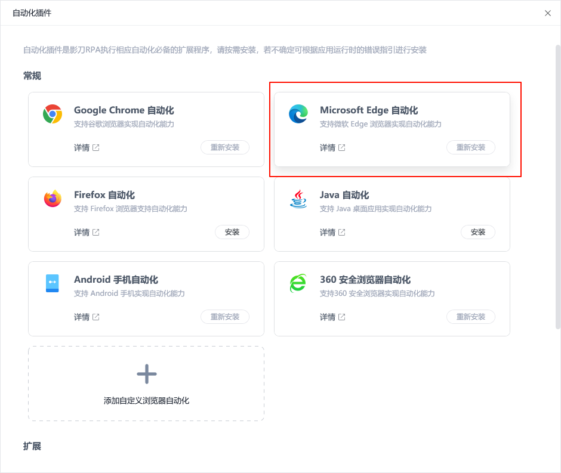Click the 360 安全浏览器自动化 title
This screenshot has width=561, height=473.
pyautogui.click(x=365, y=280)
